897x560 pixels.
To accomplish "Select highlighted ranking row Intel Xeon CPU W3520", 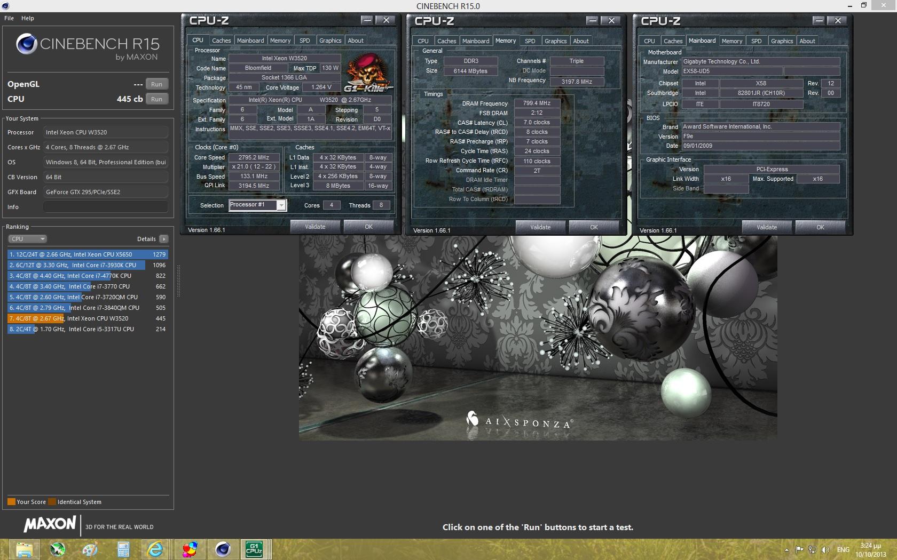I will coord(88,318).
